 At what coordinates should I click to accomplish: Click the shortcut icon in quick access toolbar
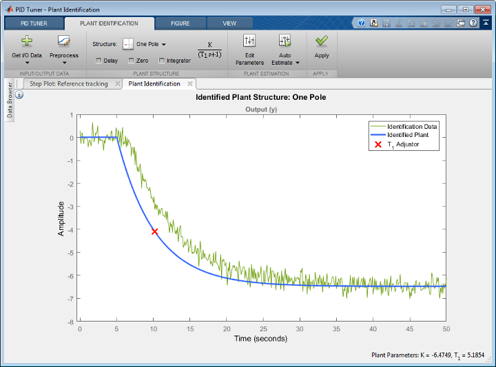373,23
